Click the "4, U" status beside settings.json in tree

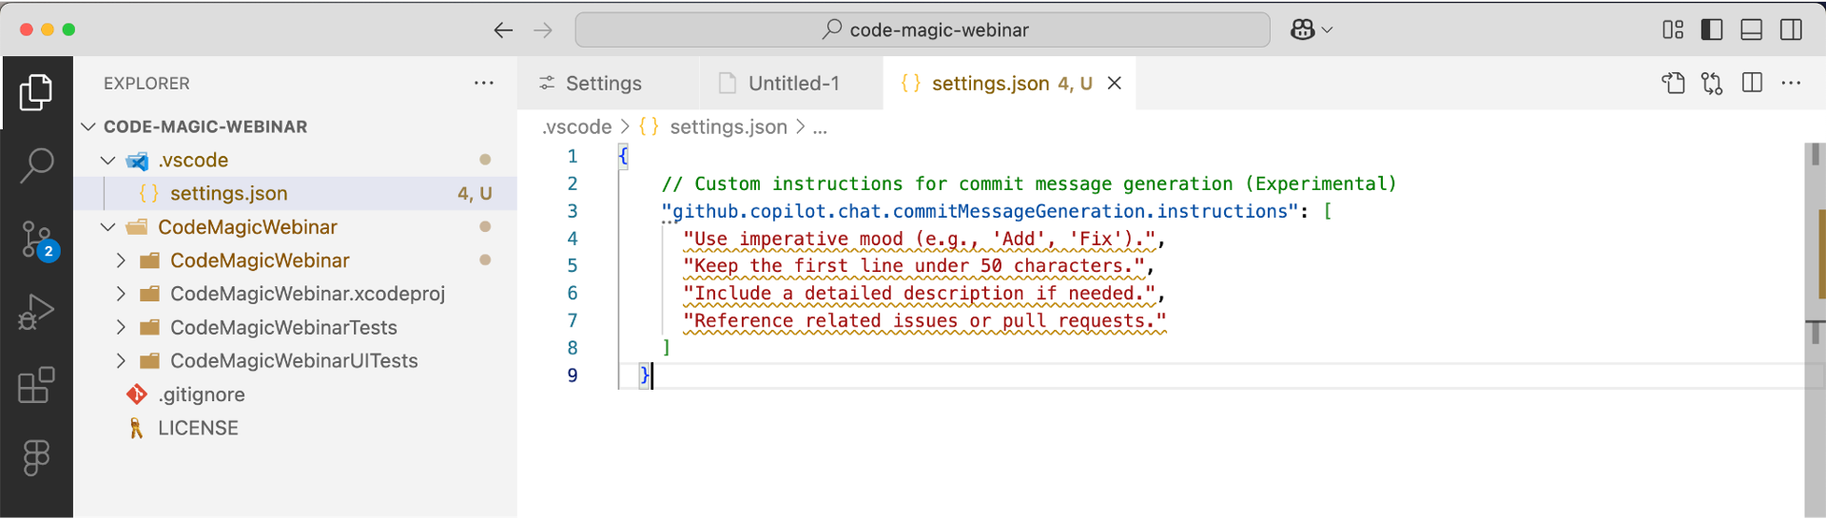click(475, 194)
